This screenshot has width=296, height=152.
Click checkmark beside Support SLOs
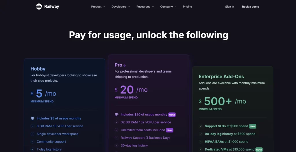tap(201, 126)
